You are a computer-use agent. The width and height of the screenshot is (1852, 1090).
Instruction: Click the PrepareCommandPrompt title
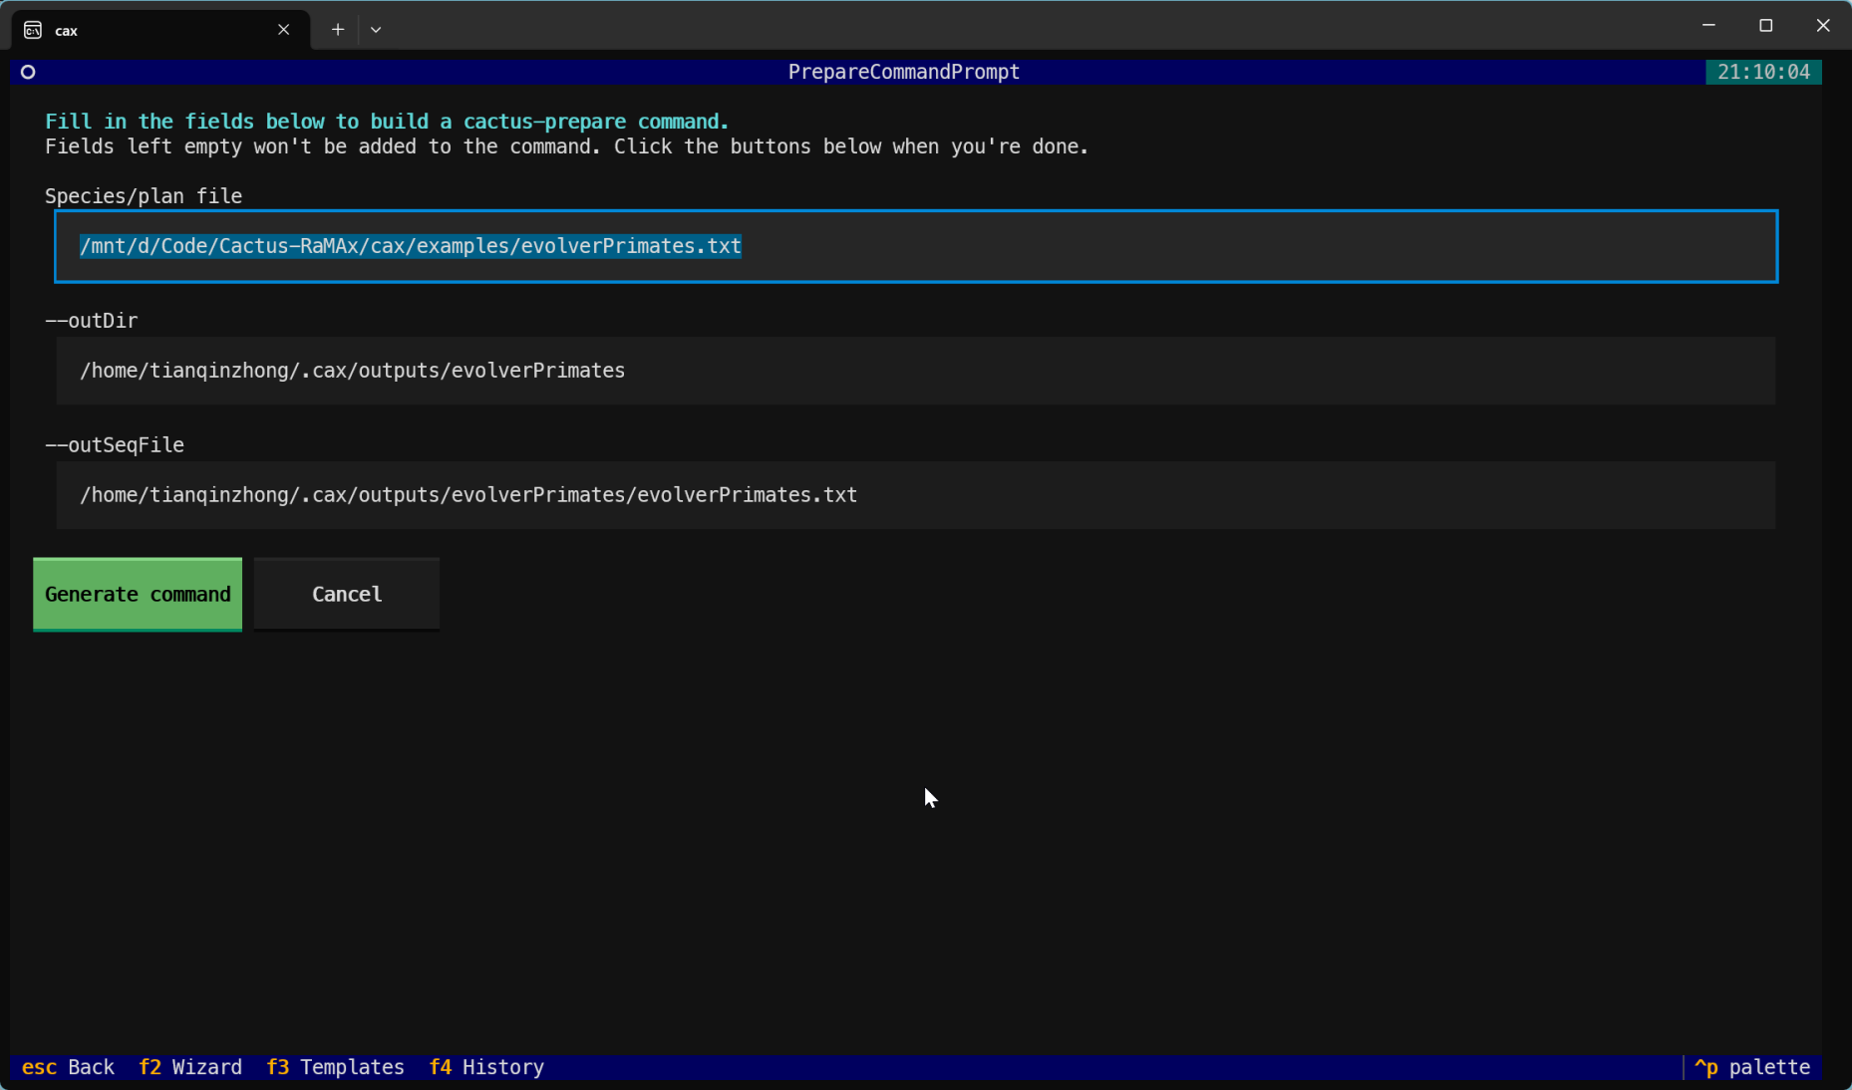coord(904,72)
